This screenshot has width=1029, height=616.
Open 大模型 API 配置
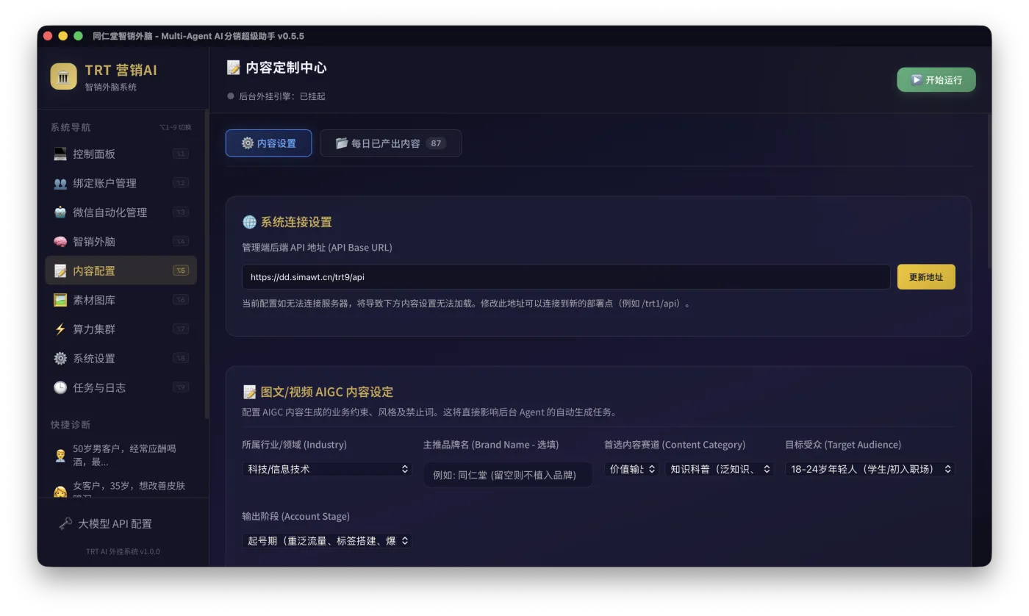tap(123, 524)
